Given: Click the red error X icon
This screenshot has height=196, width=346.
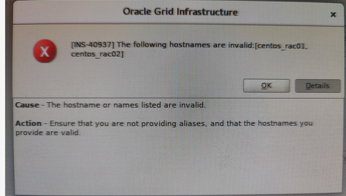Looking at the screenshot, I should pos(44,51).
